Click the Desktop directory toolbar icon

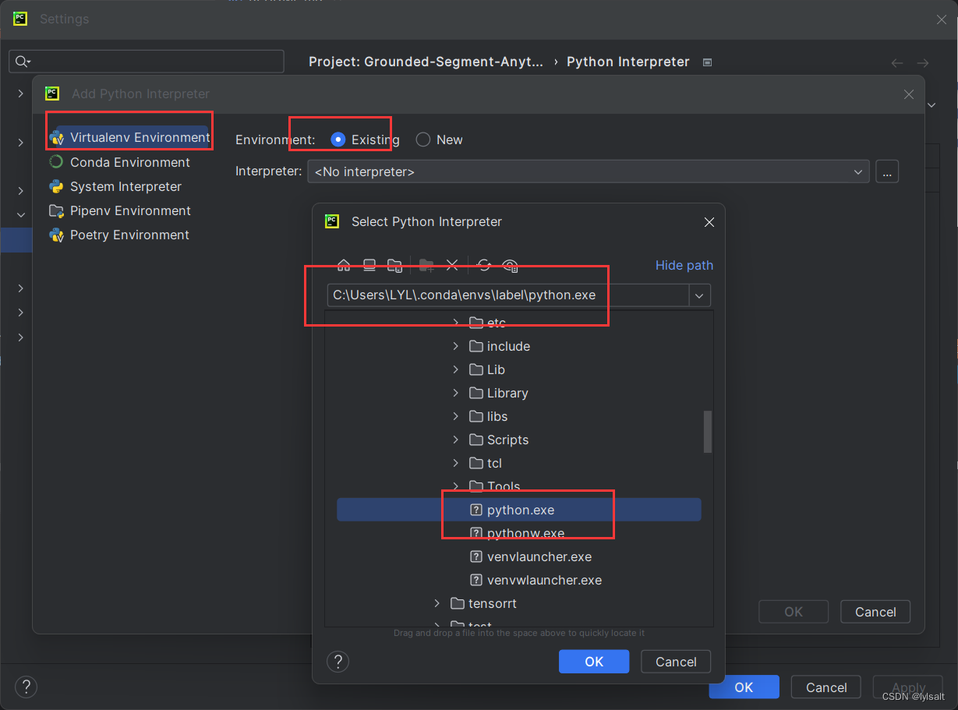(x=369, y=265)
